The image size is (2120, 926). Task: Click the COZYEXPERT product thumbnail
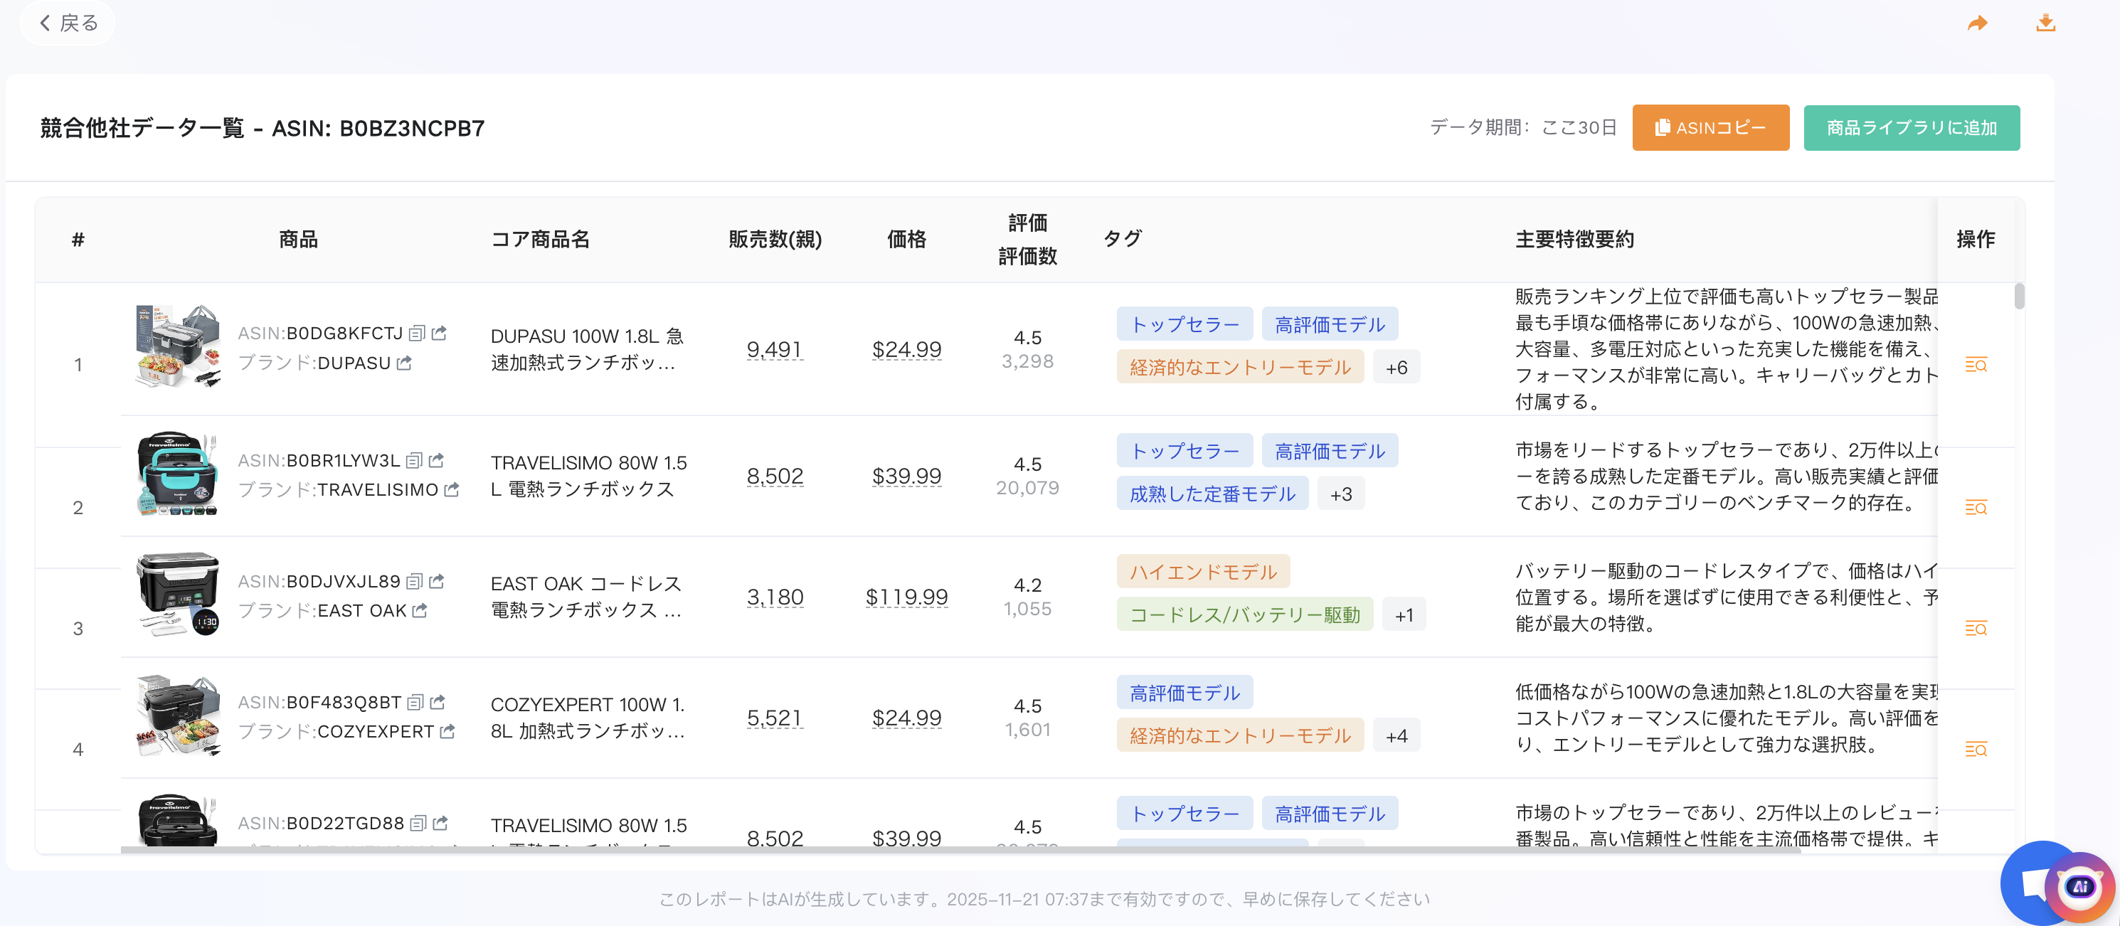pyautogui.click(x=178, y=716)
